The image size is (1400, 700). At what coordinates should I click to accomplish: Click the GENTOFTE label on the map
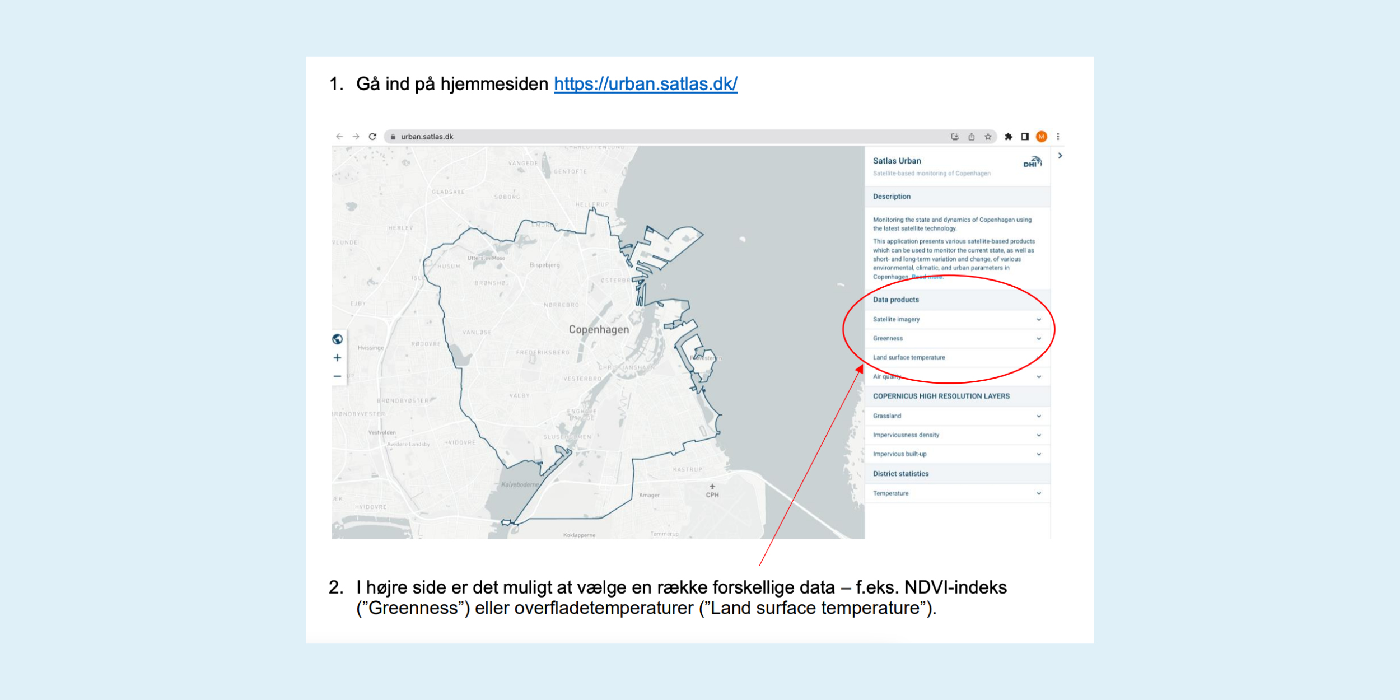coord(570,172)
